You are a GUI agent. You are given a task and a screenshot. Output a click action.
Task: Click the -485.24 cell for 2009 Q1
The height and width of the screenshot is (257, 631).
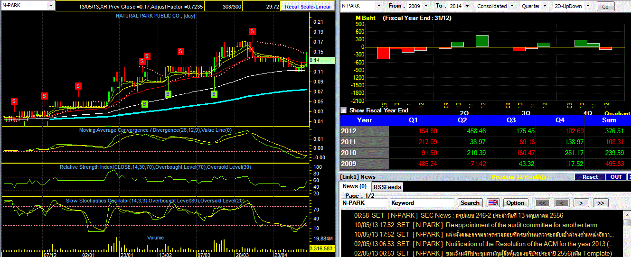point(414,164)
